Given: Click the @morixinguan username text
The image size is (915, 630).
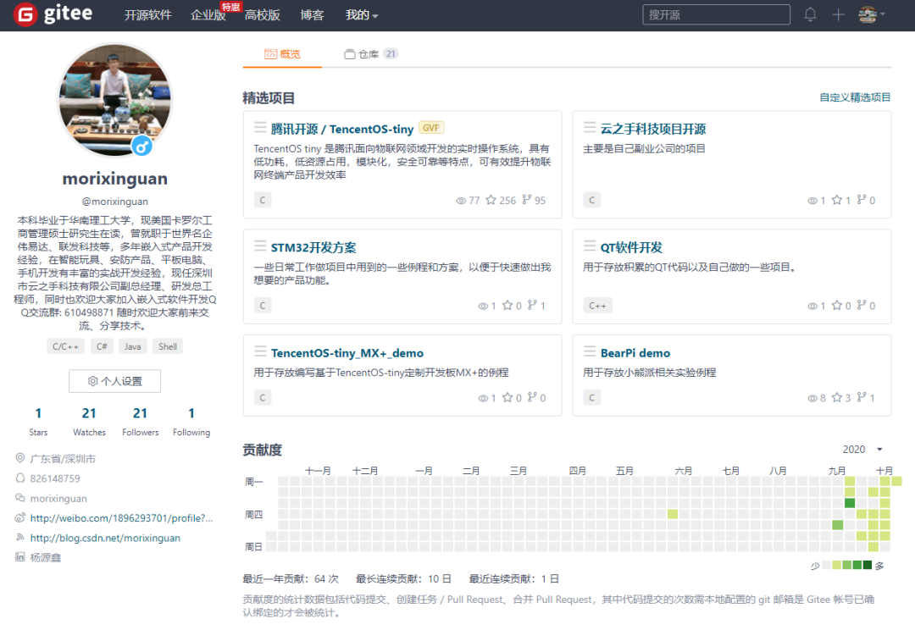Looking at the screenshot, I should click(x=115, y=202).
